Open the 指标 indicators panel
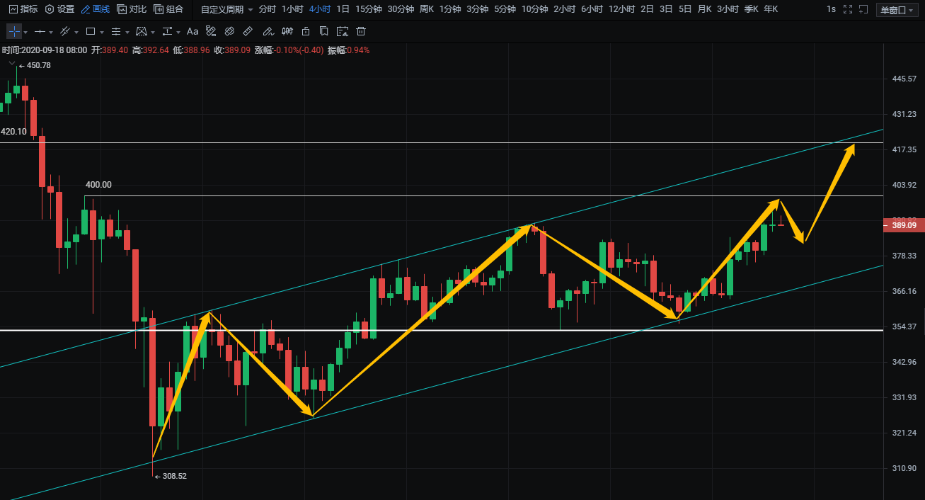Image resolution: width=925 pixels, height=500 pixels. (23, 10)
